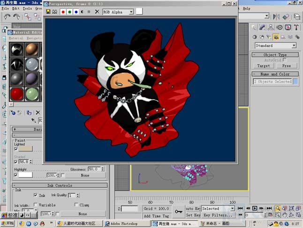
Task: Enable the red channel in render window
Action: (63, 12)
